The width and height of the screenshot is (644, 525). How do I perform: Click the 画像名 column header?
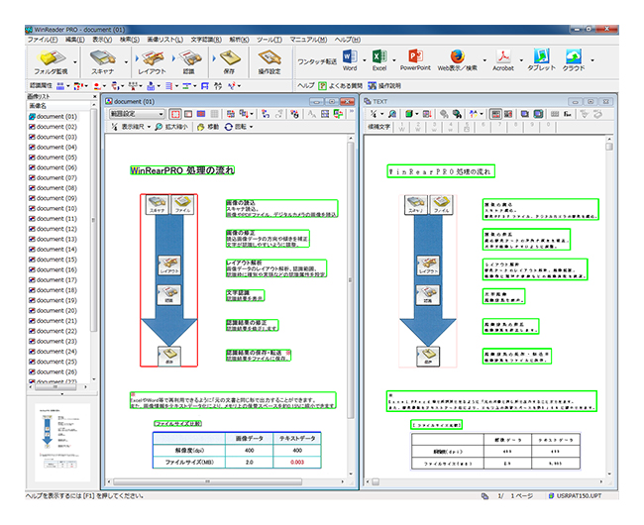point(58,106)
